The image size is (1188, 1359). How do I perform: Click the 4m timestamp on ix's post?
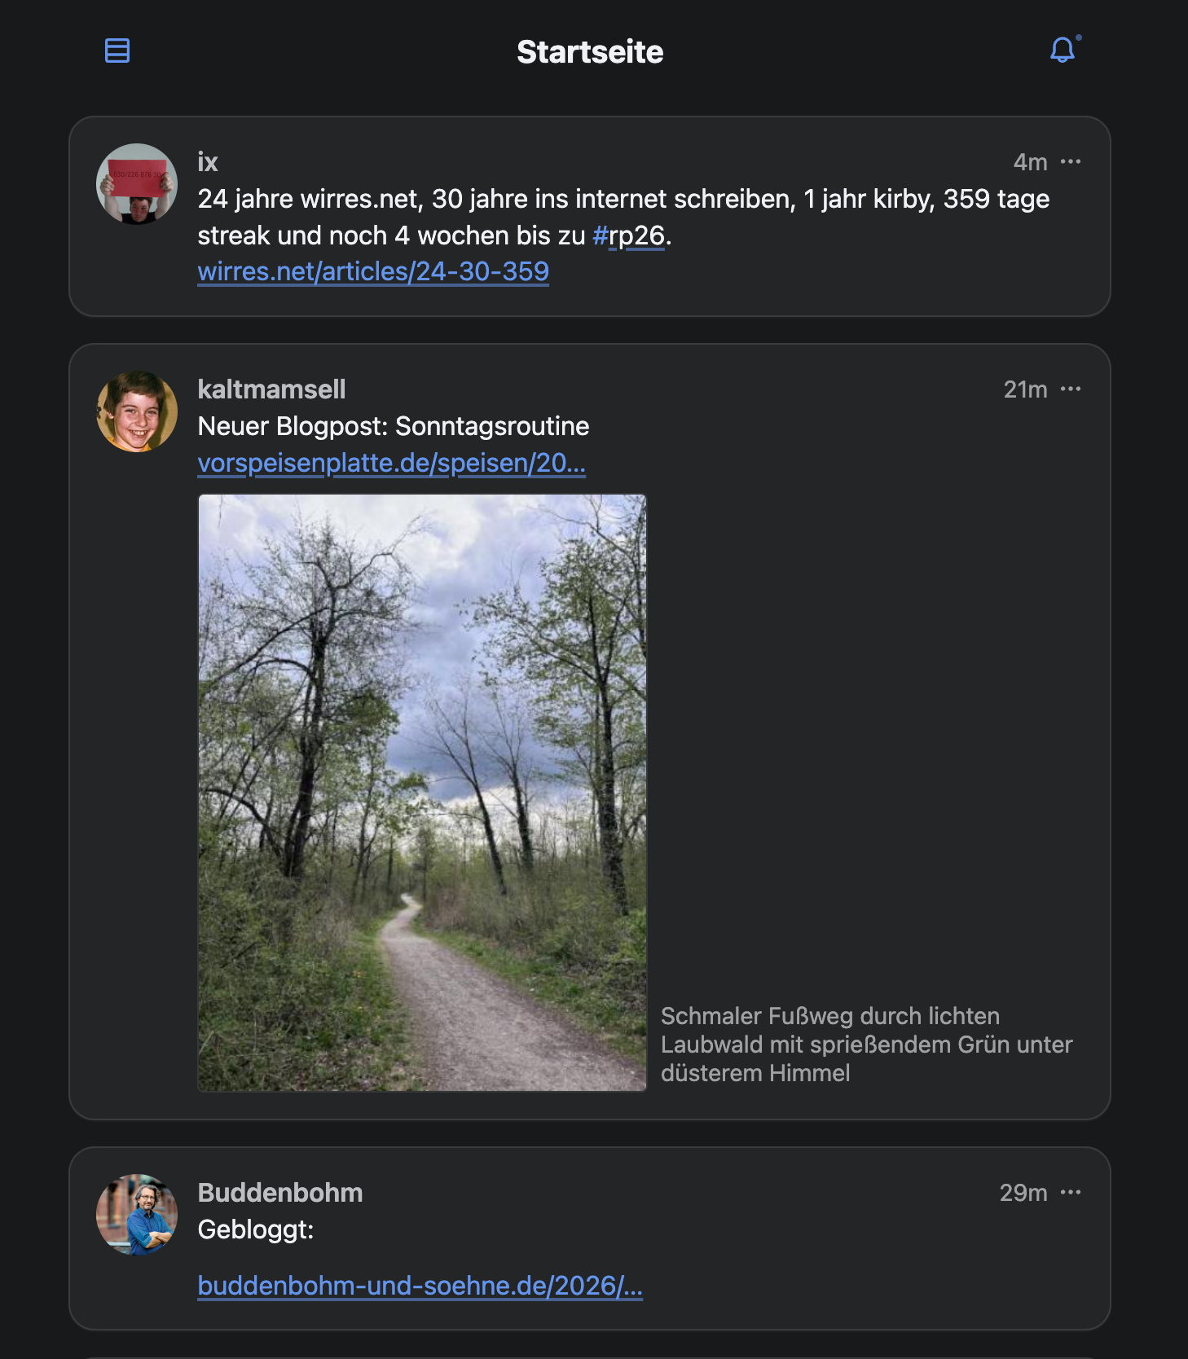(x=1030, y=162)
